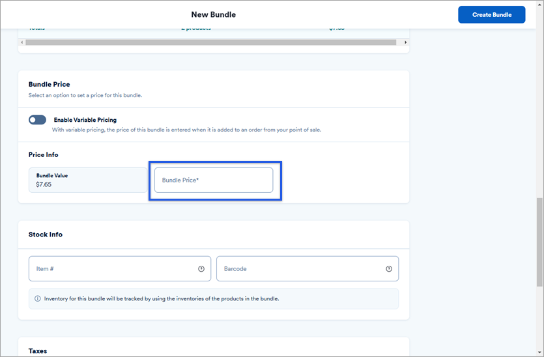Click the 'Select an option to set a price' text
This screenshot has width=544, height=357.
click(x=85, y=95)
